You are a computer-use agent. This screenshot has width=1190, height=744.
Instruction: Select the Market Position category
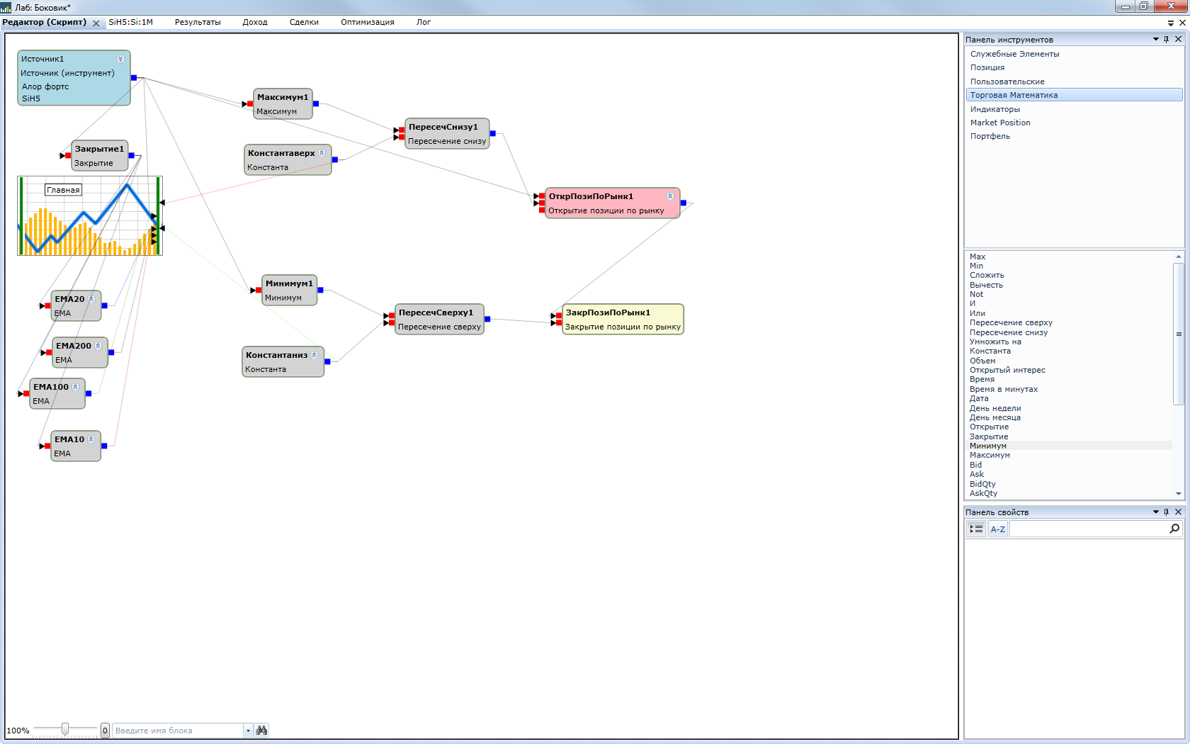(1074, 123)
